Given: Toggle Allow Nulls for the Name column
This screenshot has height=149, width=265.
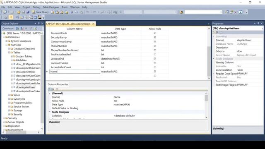Looking at the screenshot, I should tap(155, 72).
